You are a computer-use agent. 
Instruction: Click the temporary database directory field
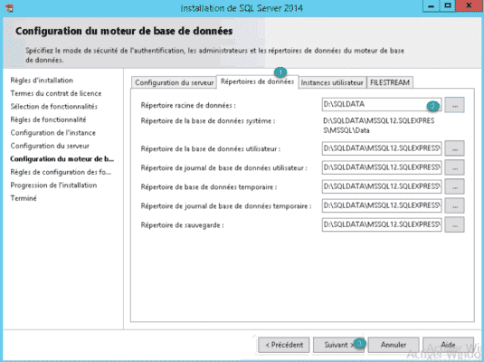tap(382, 186)
